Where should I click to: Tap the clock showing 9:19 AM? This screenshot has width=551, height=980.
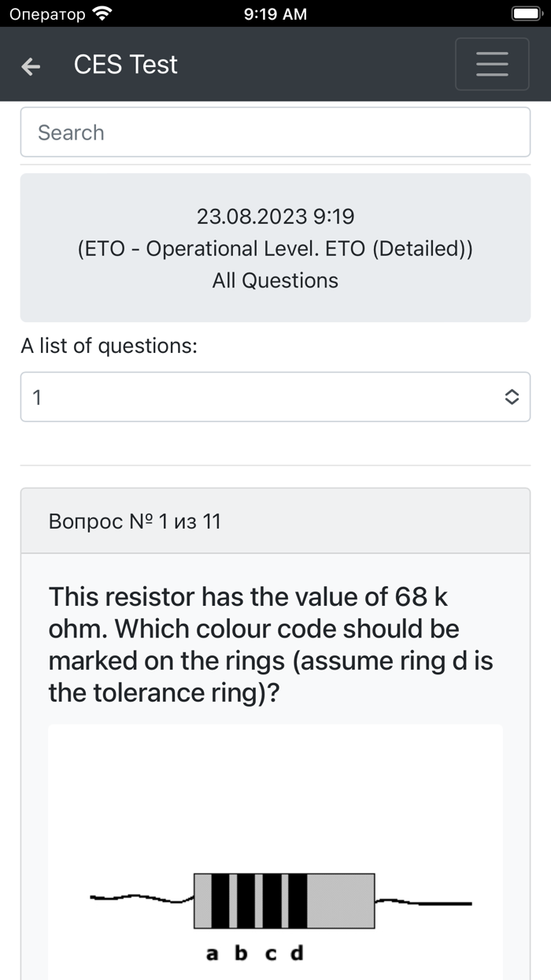[x=275, y=13]
